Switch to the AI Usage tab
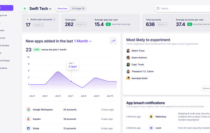210x133 pixels. (x=78, y=8)
